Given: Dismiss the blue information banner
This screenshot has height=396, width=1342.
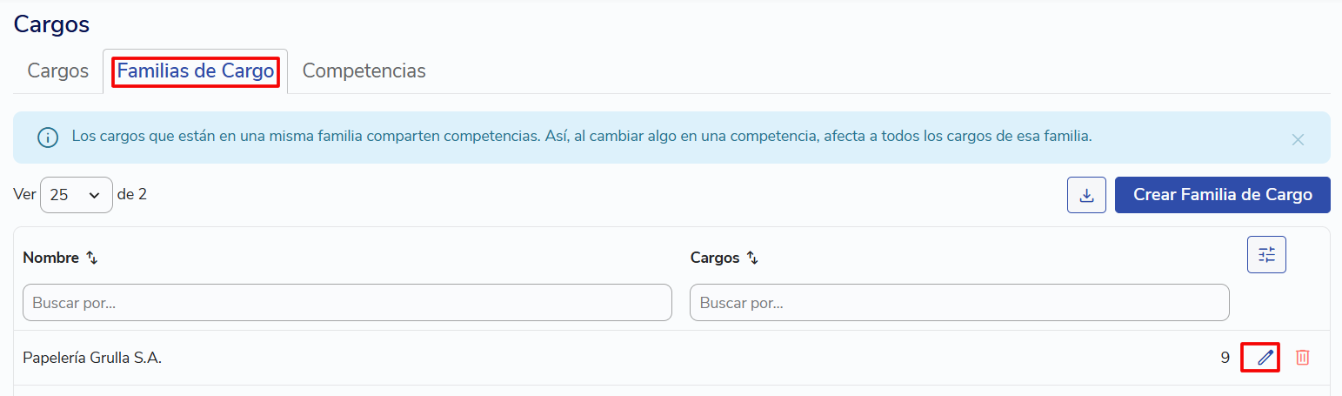Looking at the screenshot, I should [x=1298, y=139].
